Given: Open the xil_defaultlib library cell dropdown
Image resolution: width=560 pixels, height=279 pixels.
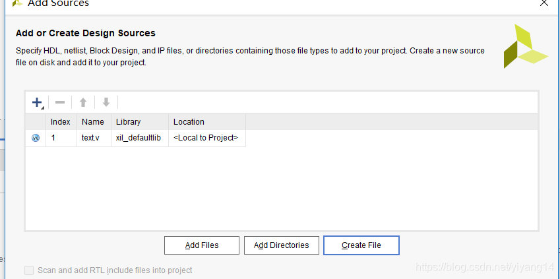Looking at the screenshot, I should pyautogui.click(x=140, y=138).
